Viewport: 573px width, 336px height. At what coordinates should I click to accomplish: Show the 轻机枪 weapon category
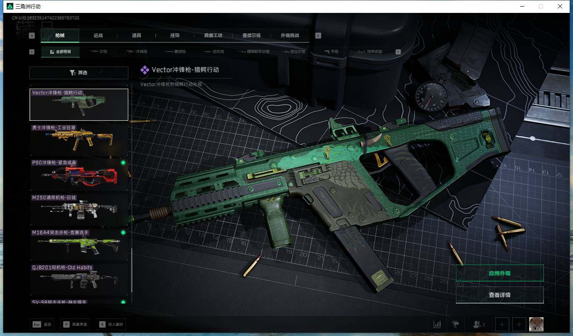coord(214,52)
